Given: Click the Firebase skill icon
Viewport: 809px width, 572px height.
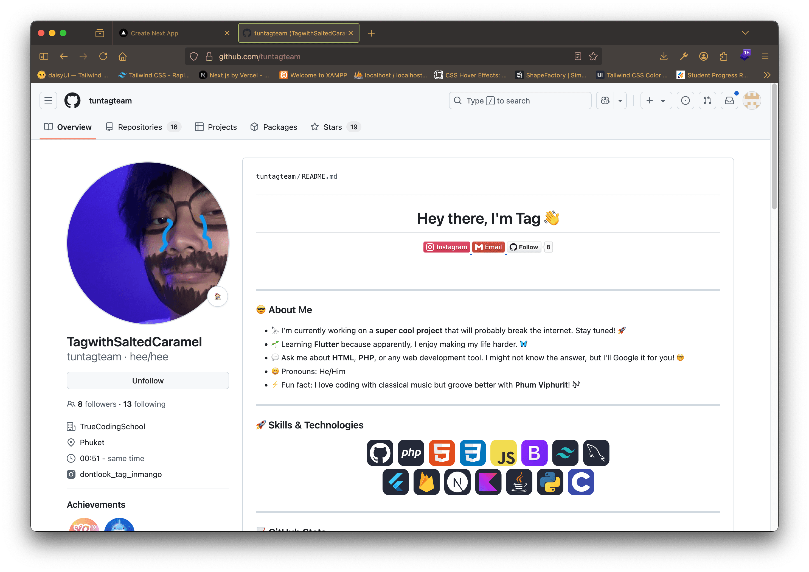Looking at the screenshot, I should coord(427,482).
